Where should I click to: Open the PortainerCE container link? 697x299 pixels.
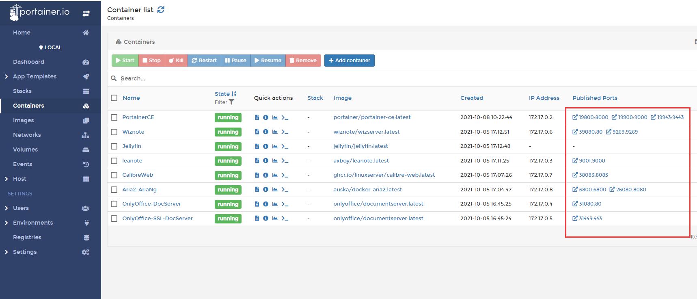point(138,117)
